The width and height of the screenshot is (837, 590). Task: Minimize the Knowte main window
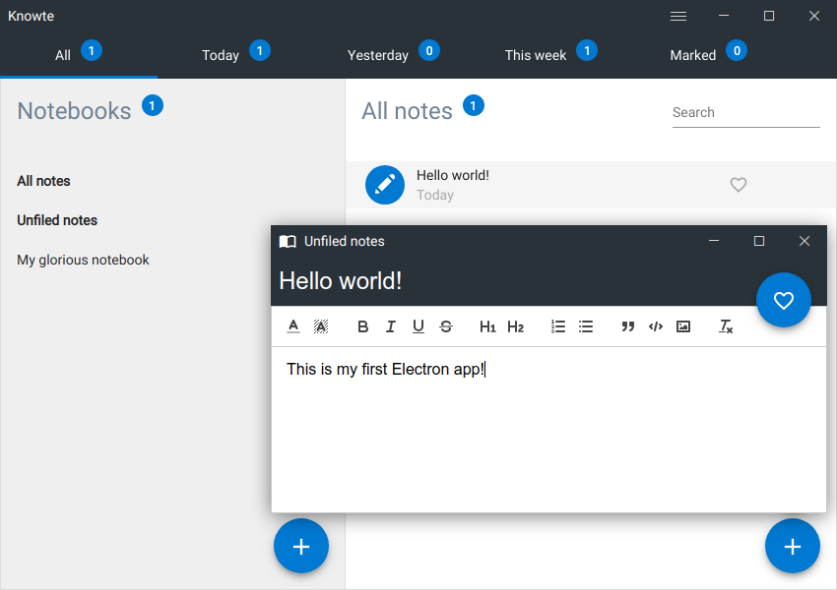click(x=724, y=16)
